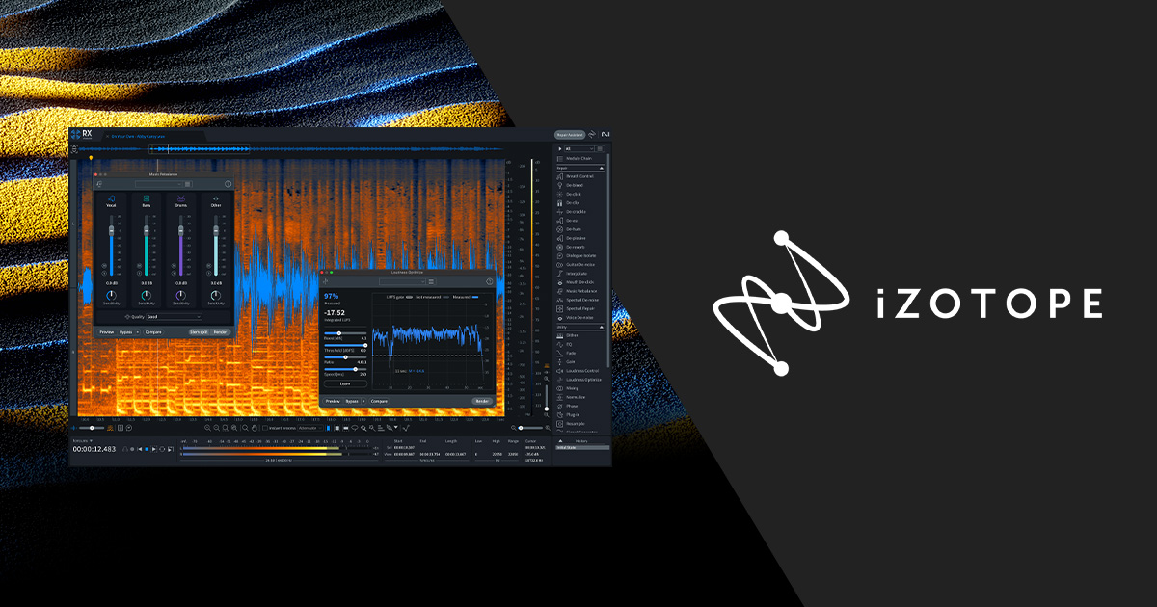Click Render in the Music Rebalance panel
The width and height of the screenshot is (1157, 607).
click(x=219, y=331)
